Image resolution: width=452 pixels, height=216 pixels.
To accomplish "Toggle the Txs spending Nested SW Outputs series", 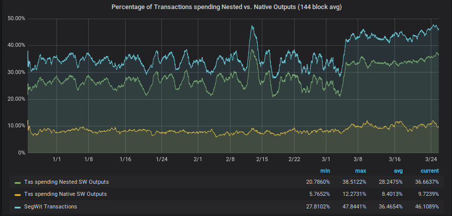I will coord(67,182).
